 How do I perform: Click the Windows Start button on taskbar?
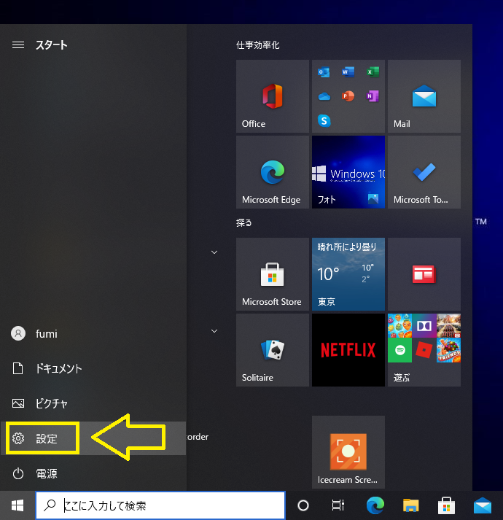[17, 505]
